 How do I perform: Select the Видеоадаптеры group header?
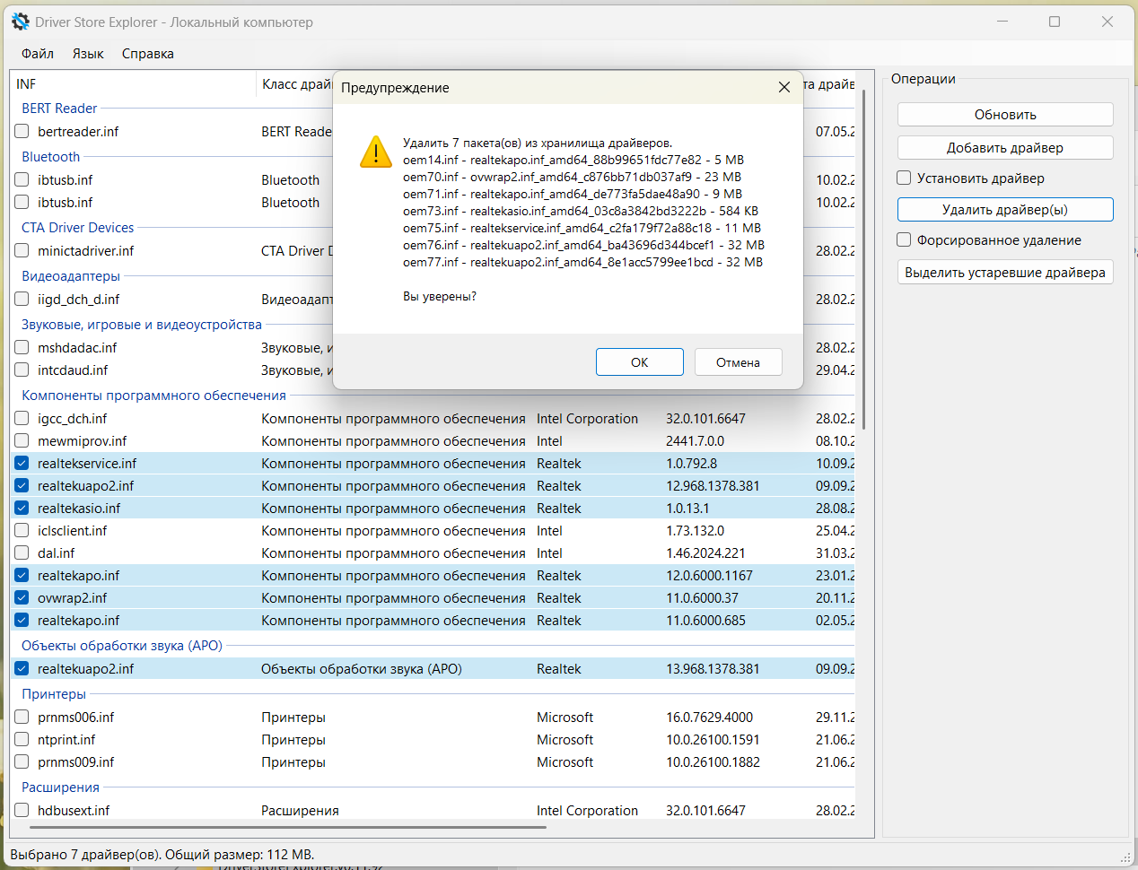[x=71, y=276]
